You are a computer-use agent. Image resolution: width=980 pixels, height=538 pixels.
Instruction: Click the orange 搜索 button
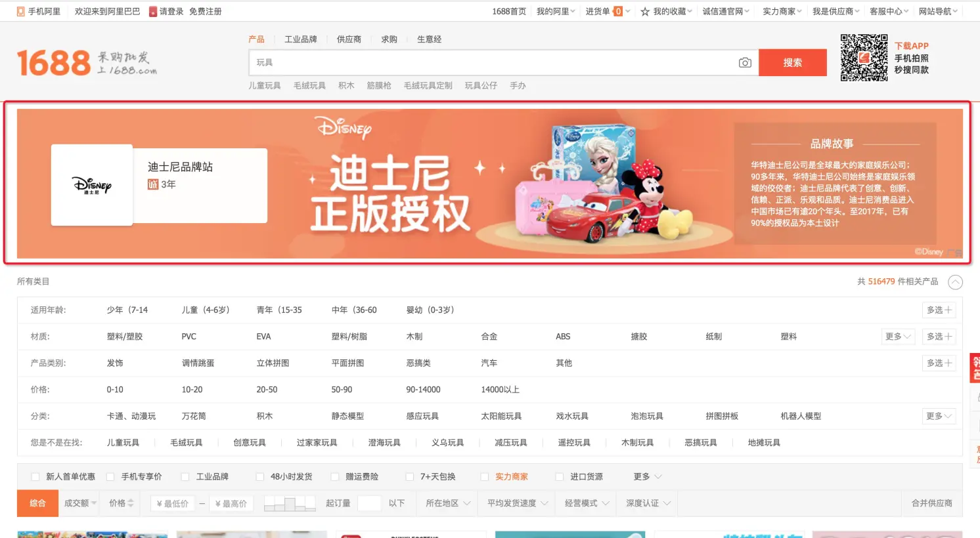[x=793, y=62]
